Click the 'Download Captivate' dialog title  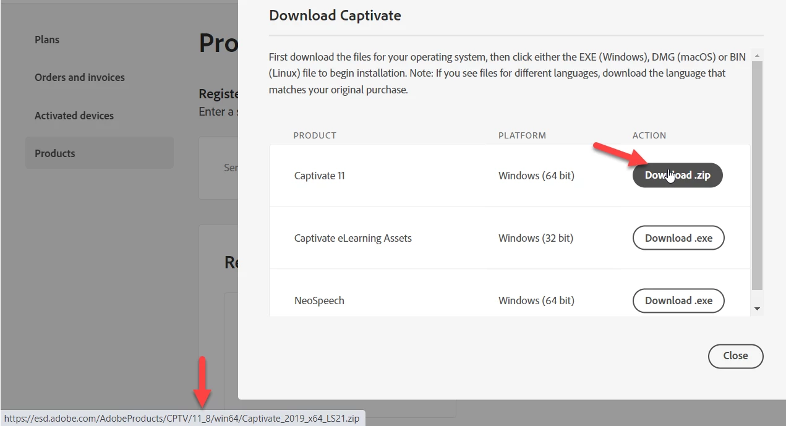(x=335, y=15)
